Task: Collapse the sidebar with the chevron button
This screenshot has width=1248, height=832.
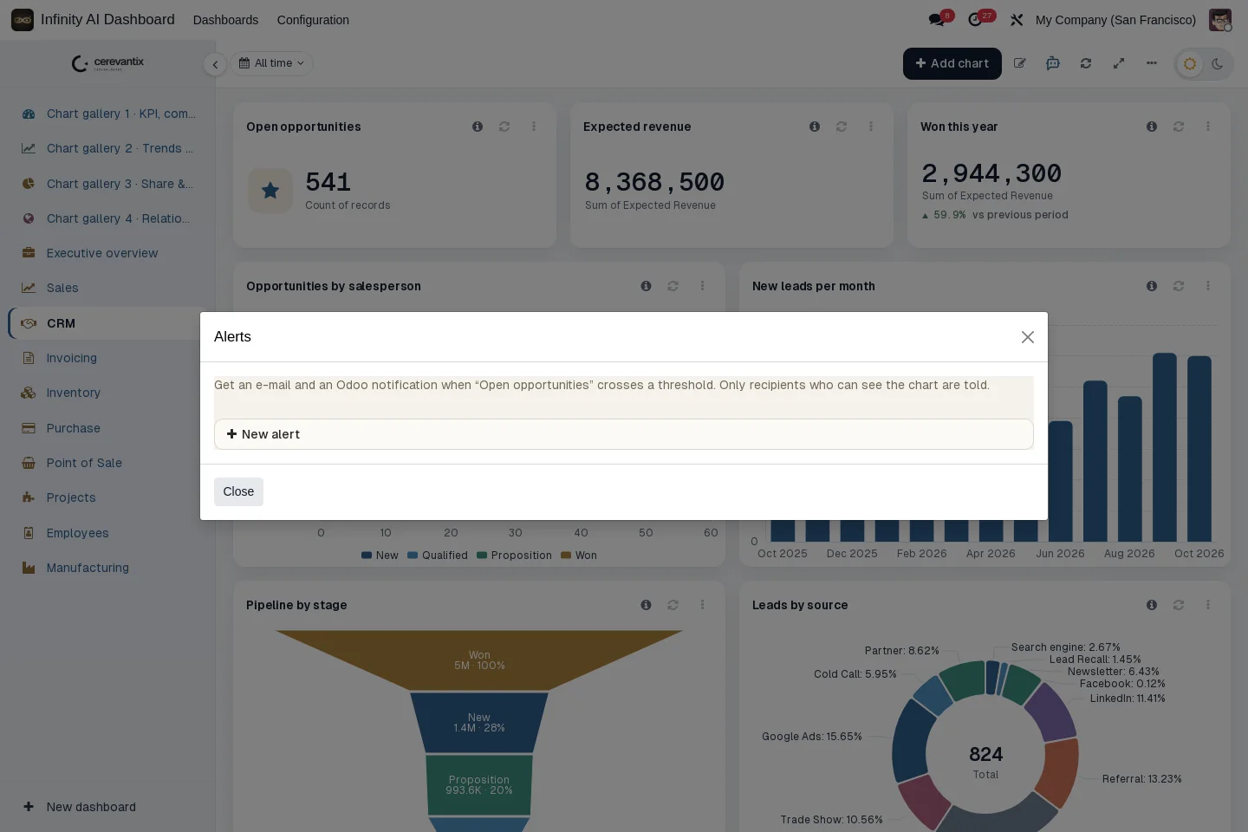Action: 215,64
